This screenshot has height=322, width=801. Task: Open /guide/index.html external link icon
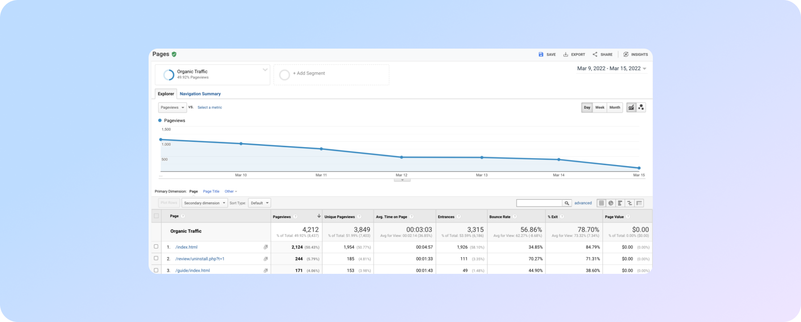[x=266, y=270]
